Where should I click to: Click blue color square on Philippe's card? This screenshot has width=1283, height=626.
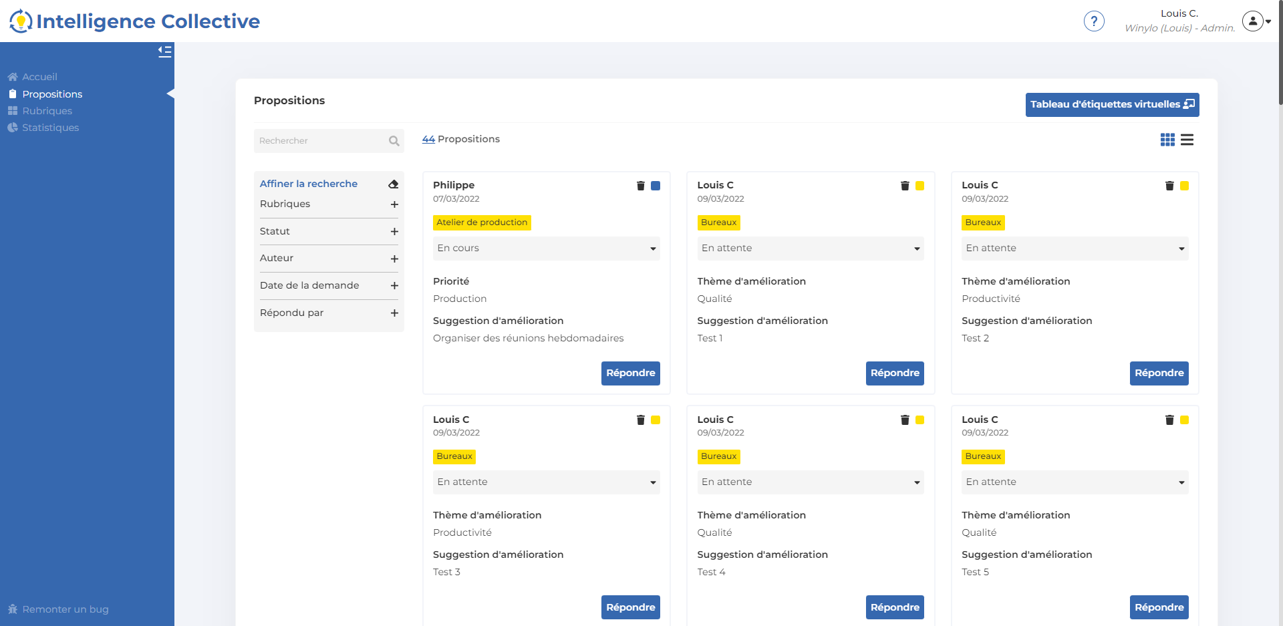coord(656,186)
